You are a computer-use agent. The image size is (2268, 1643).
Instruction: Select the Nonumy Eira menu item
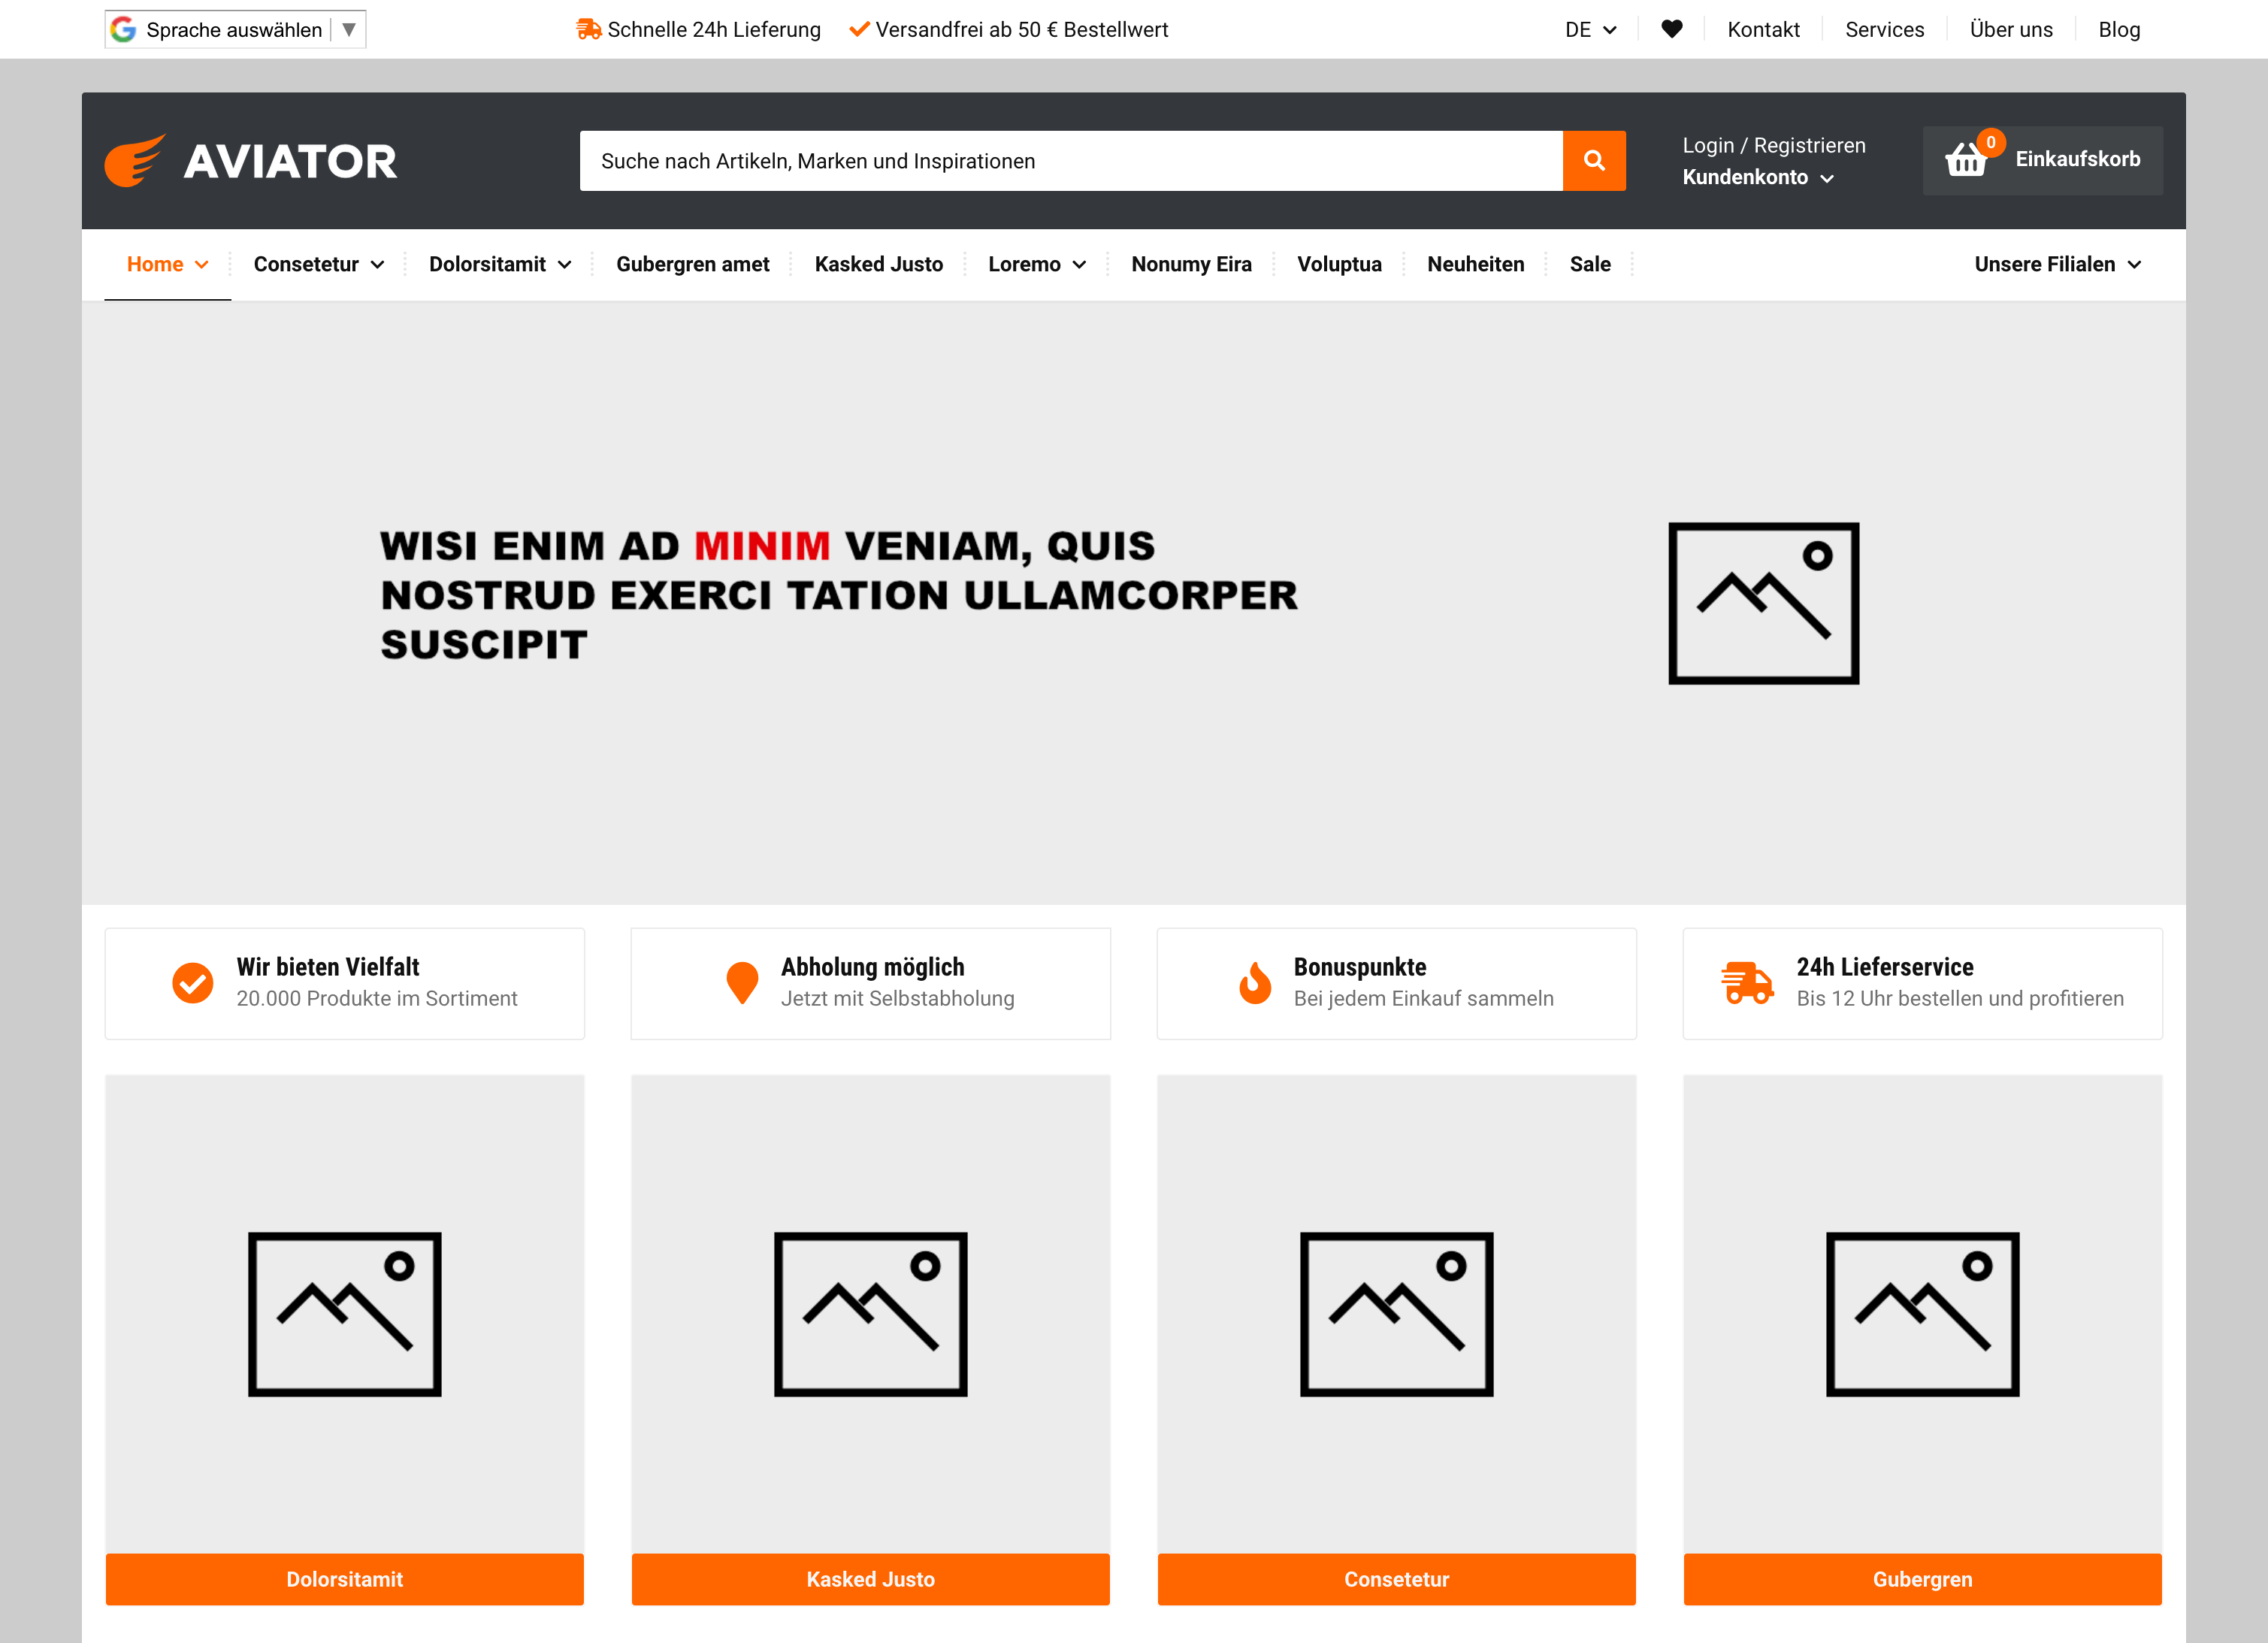1191,264
